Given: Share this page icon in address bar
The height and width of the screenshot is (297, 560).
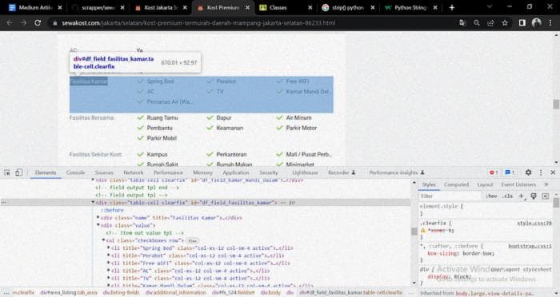Looking at the screenshot, I should tap(490, 23).
